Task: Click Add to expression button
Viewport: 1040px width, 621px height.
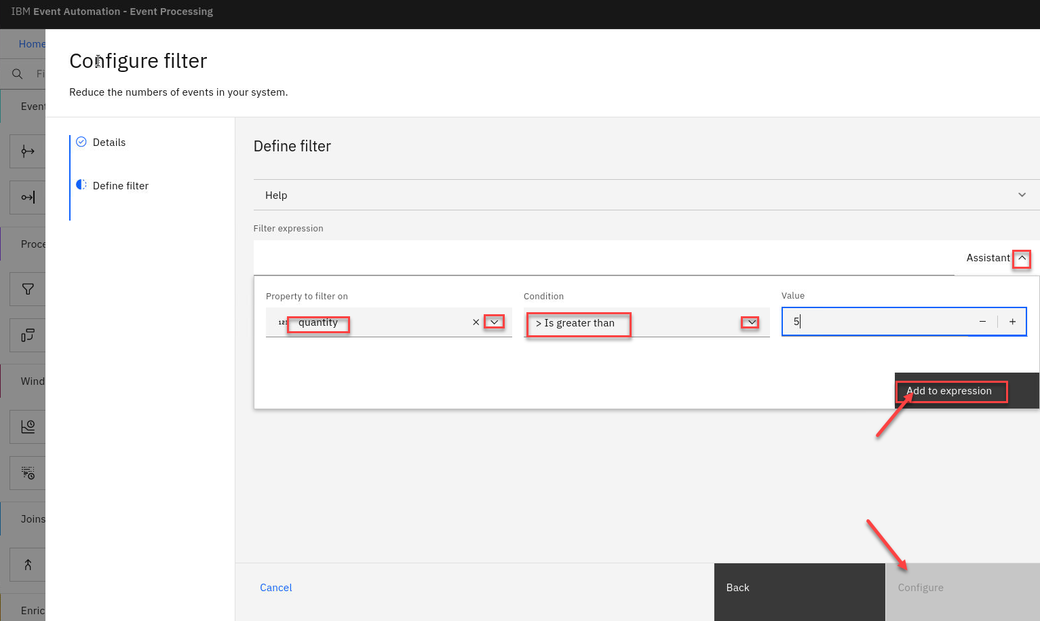Action: tap(950, 391)
